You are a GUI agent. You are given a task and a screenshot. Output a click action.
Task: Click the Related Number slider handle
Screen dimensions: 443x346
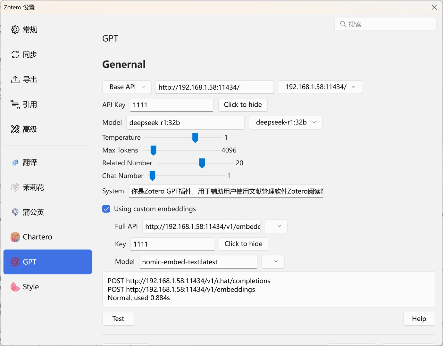(x=202, y=163)
